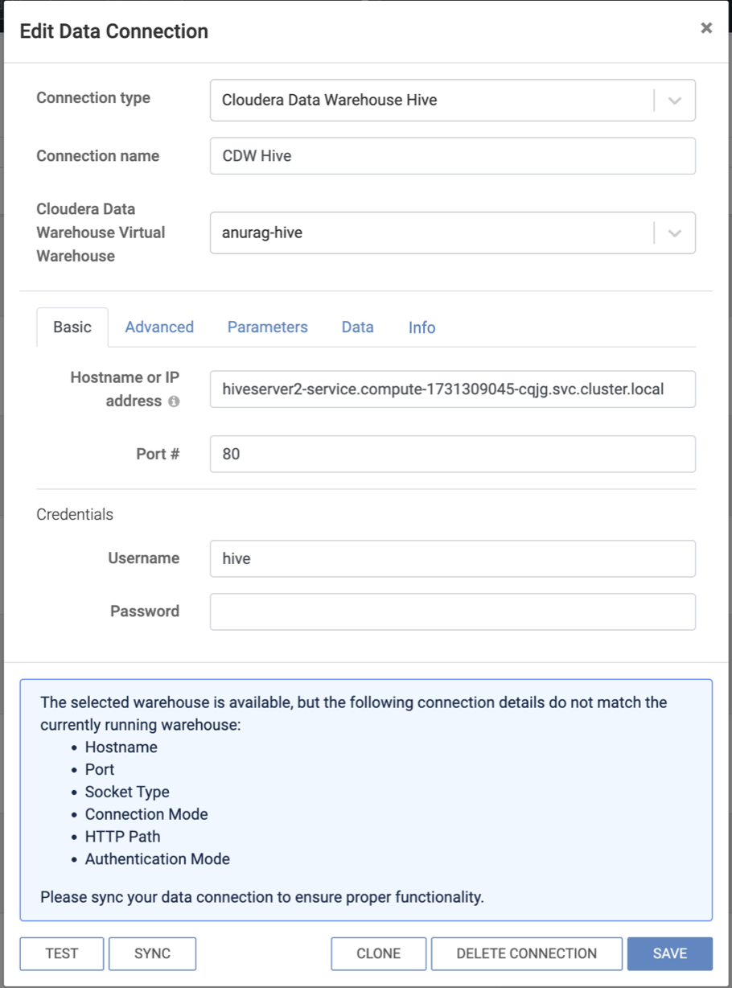This screenshot has height=988, width=732.
Task: Click DELETE CONNECTION button
Action: point(526,954)
